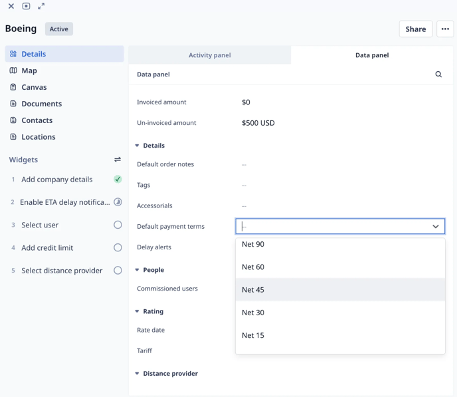
Task: Click the Accessorials empty value
Action: point(244,206)
